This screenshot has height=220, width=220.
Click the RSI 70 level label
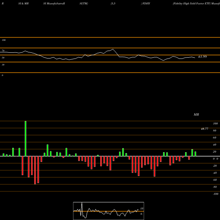coord(3,51)
